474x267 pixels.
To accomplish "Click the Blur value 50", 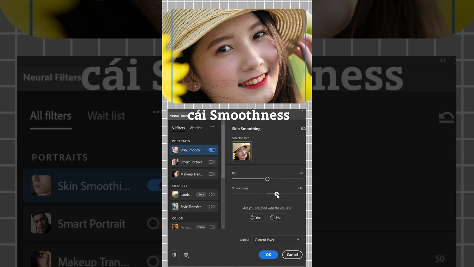I will point(301,173).
